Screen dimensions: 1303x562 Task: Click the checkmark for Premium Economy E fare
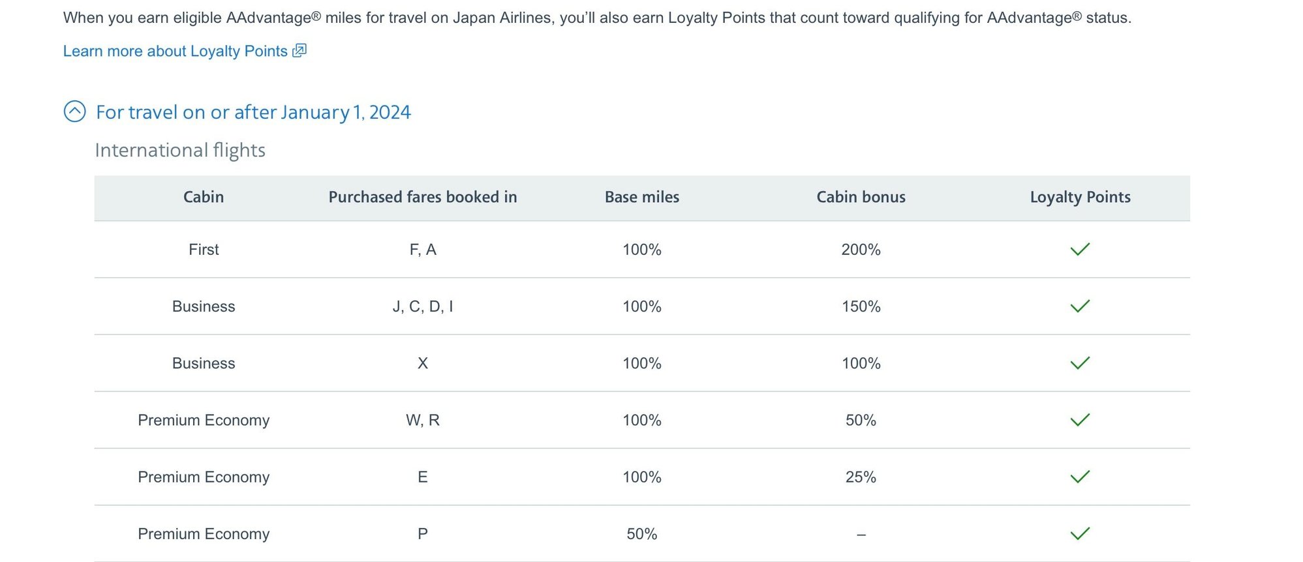click(1080, 477)
